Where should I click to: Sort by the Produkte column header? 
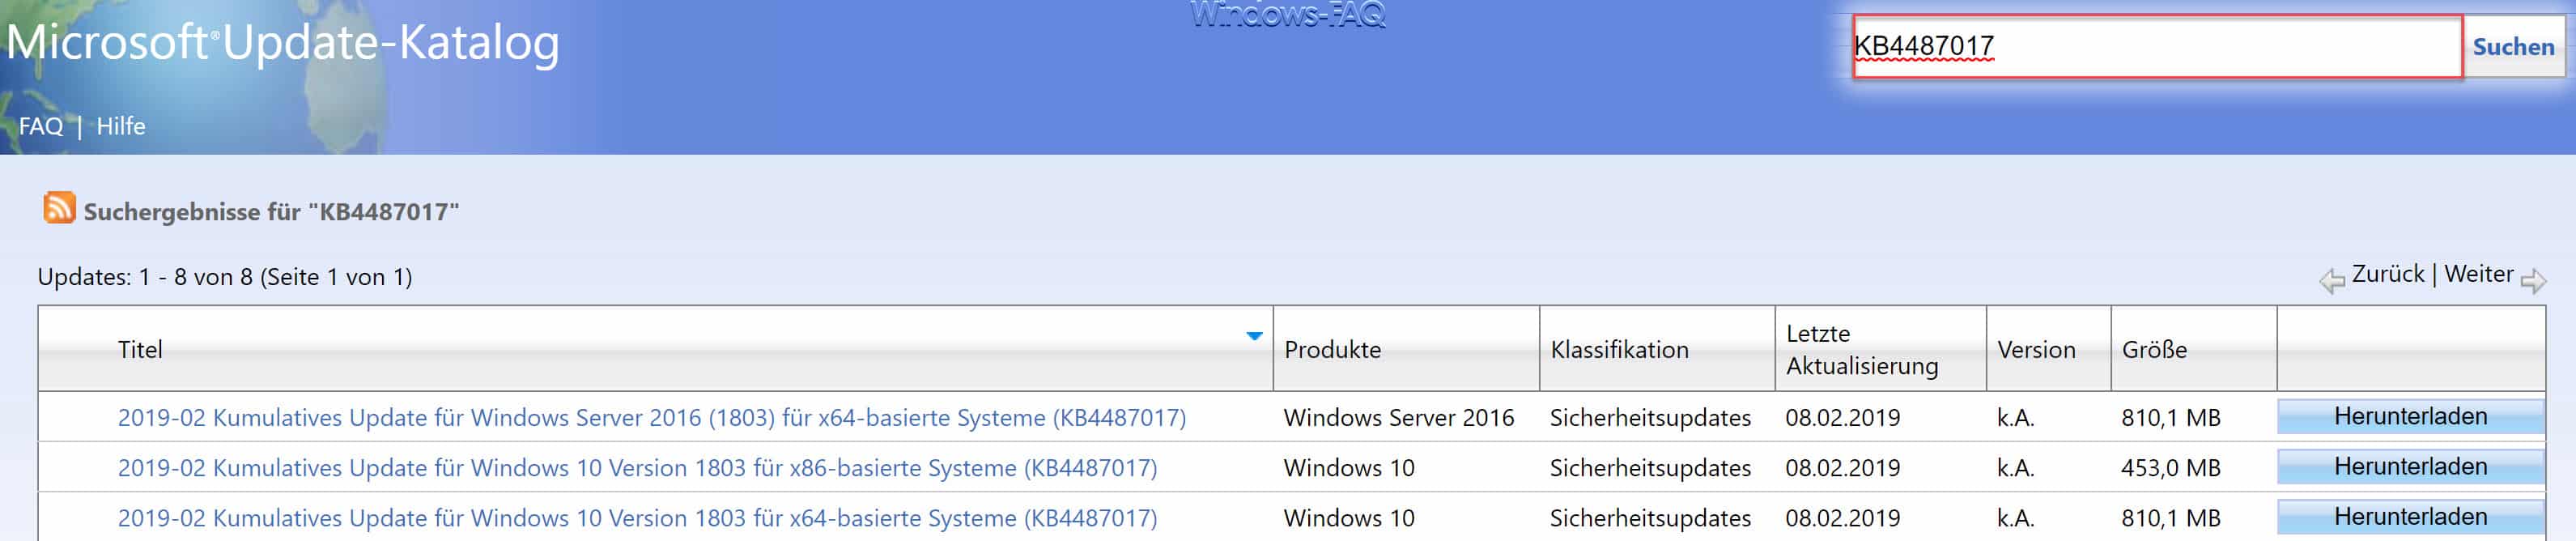point(1332,349)
